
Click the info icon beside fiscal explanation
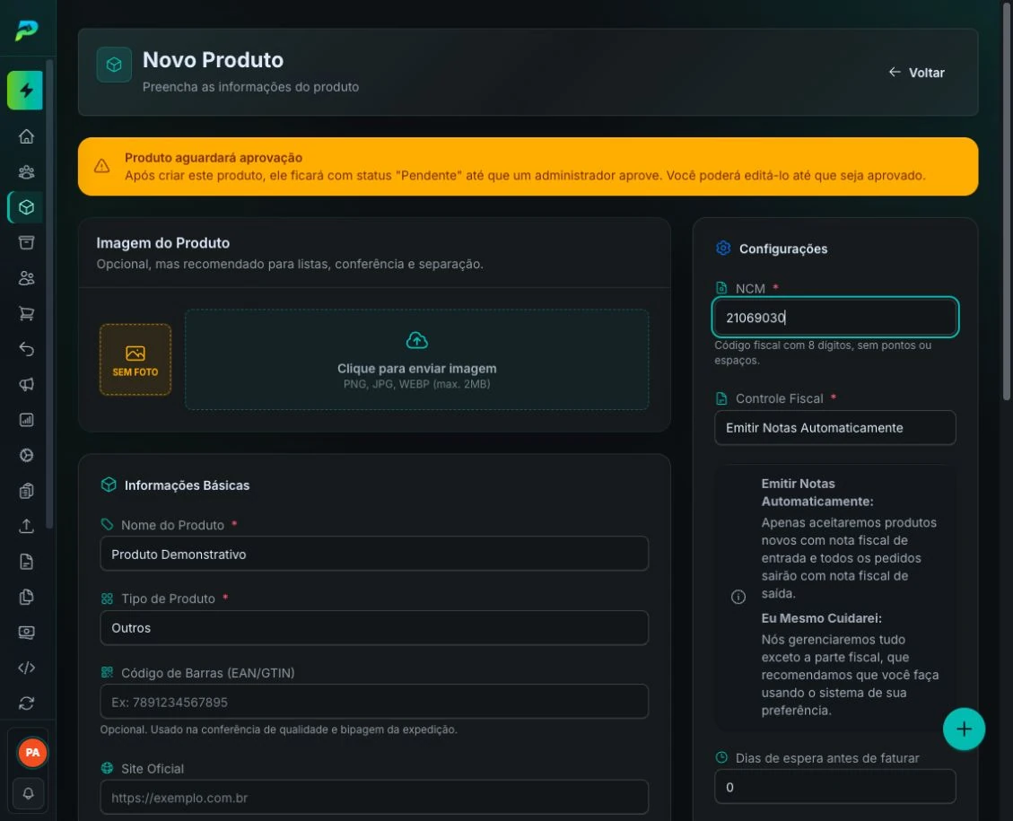click(x=738, y=597)
